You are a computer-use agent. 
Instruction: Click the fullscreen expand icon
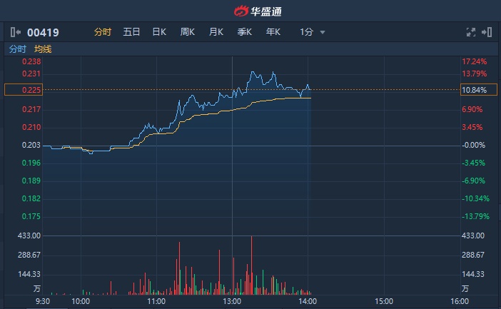coord(470,32)
